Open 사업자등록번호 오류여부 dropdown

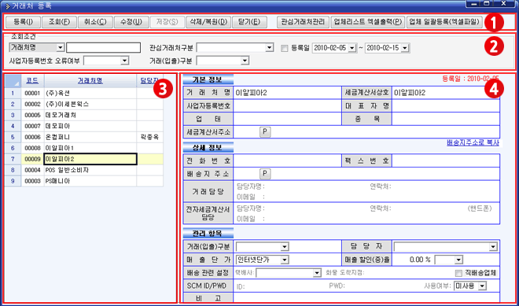(124, 61)
